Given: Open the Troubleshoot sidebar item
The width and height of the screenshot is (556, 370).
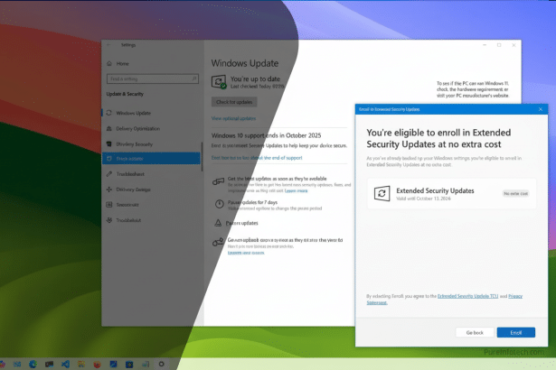Looking at the screenshot, I should click(151, 174).
